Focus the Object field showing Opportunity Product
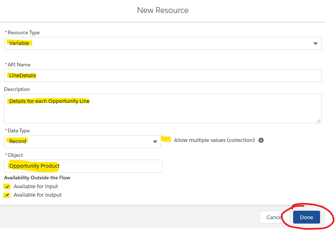This screenshot has height=230, width=335. 83,166
